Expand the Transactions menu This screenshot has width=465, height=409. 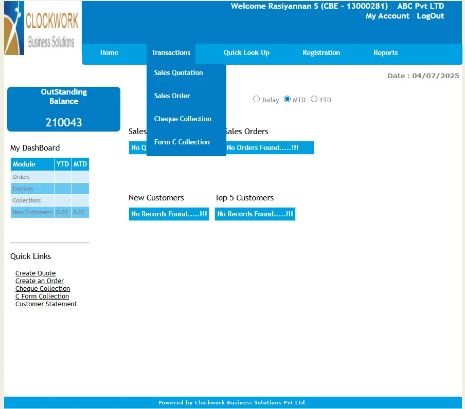pyautogui.click(x=171, y=52)
